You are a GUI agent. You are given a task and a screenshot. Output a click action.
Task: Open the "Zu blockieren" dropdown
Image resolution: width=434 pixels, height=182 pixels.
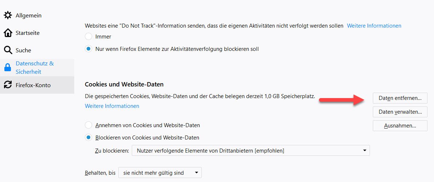coord(250,150)
